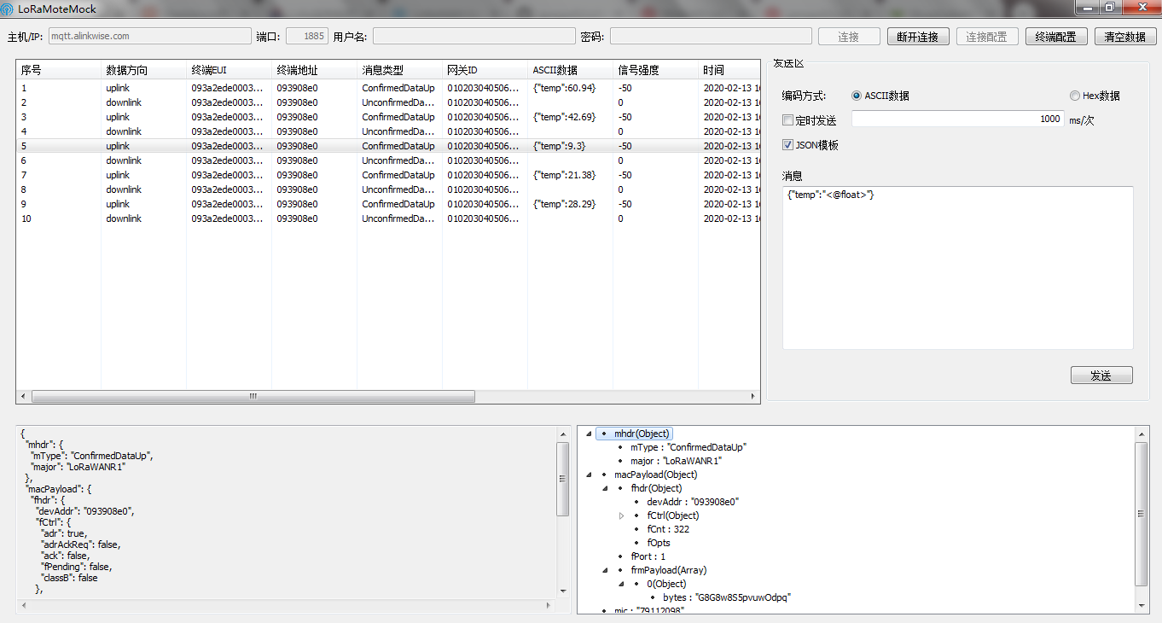Click the 密码 password field
Image resolution: width=1162 pixels, height=623 pixels.
point(711,36)
